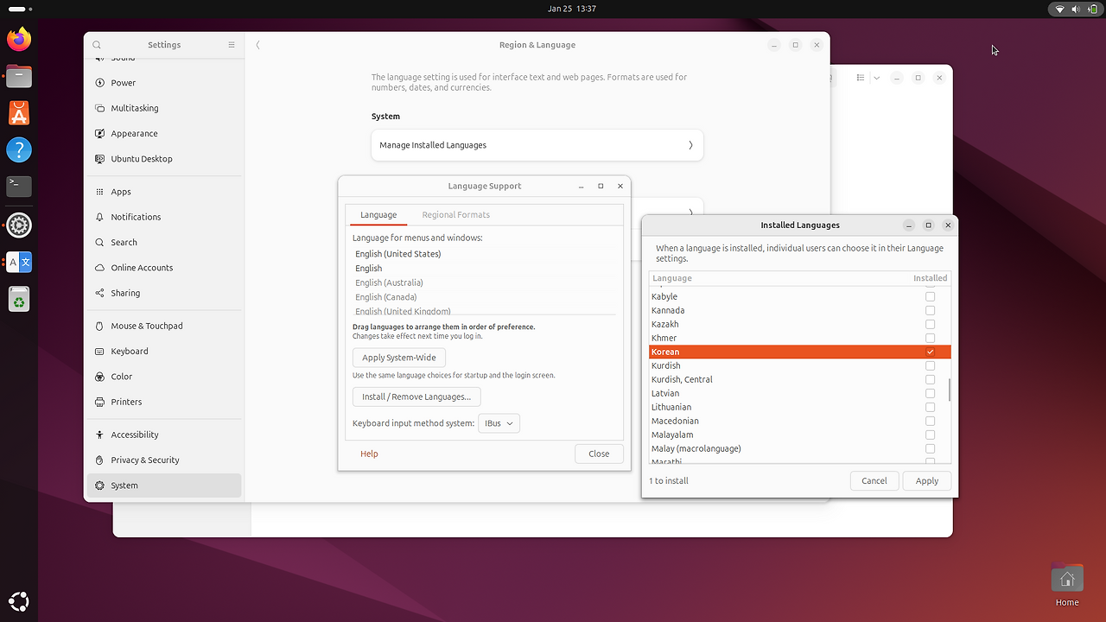
Task: Open Search settings in sidebar
Action: (x=164, y=243)
